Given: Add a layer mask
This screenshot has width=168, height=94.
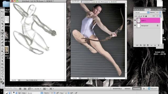Looking at the screenshot, I should tap(144, 45).
